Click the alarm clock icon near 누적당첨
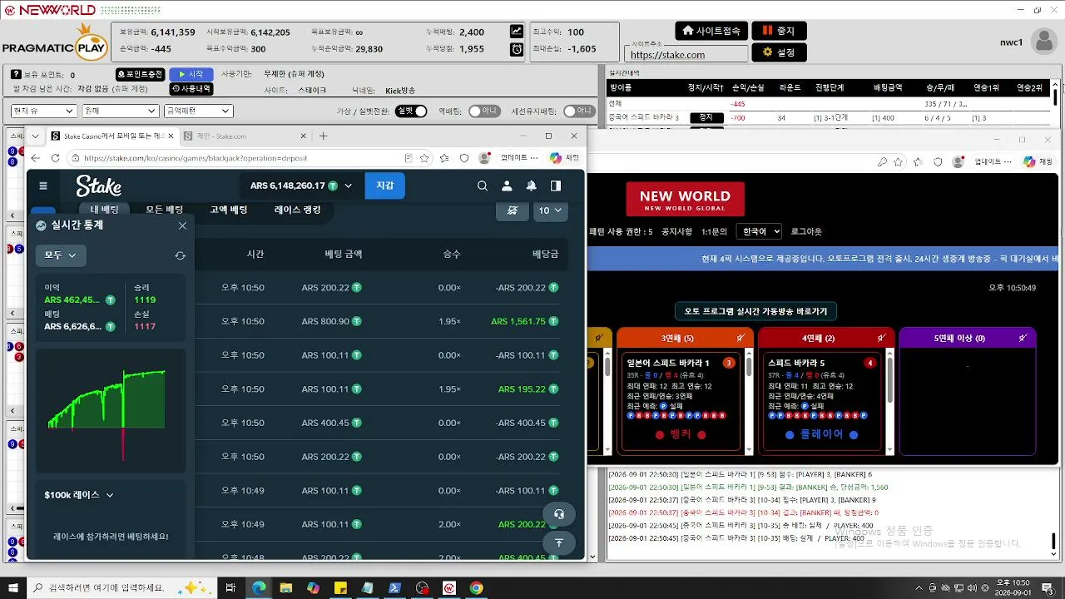 pyautogui.click(x=517, y=49)
